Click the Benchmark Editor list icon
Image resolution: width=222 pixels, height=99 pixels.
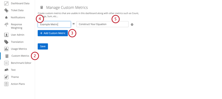[6, 63]
